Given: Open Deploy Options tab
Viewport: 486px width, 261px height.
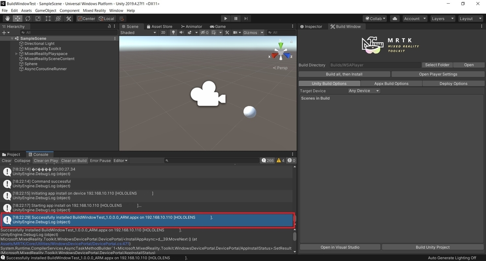Looking at the screenshot, I should pos(453,83).
